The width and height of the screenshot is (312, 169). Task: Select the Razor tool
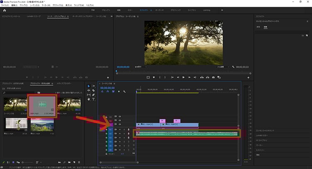pyautogui.click(x=93, y=91)
